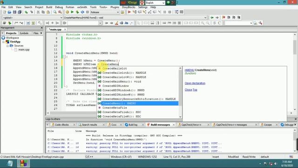
Task: Open the search text combo dropdown arrow
Action: 100,23
